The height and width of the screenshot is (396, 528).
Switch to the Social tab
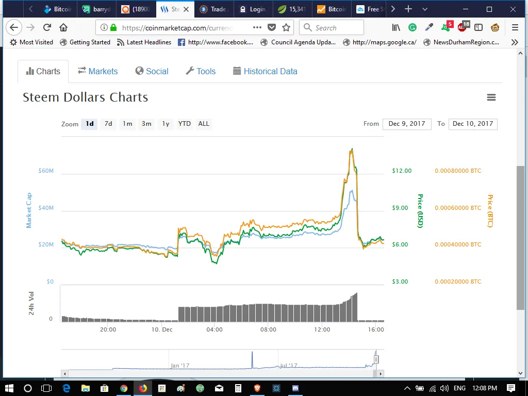[152, 71]
